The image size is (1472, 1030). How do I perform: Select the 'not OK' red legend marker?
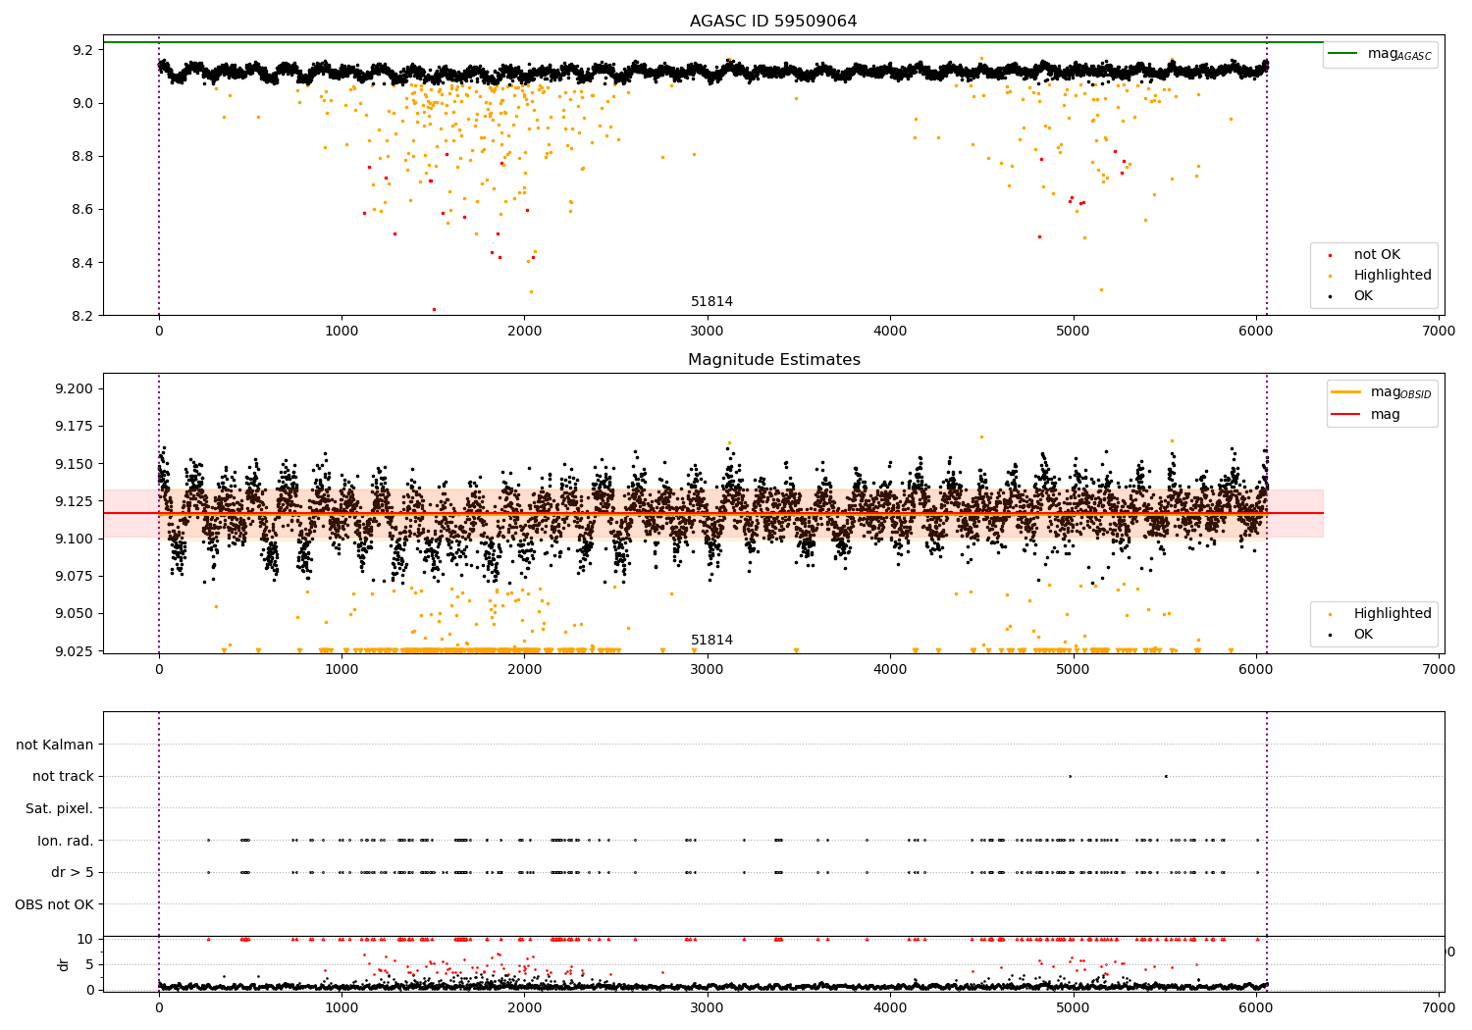tap(1330, 255)
